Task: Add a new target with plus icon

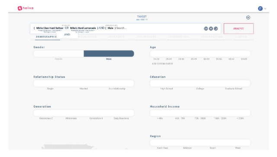Action: pyautogui.click(x=248, y=17)
